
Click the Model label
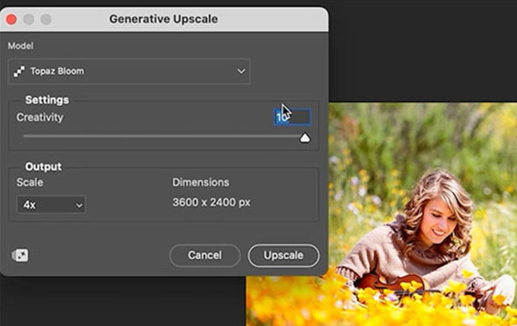point(21,46)
